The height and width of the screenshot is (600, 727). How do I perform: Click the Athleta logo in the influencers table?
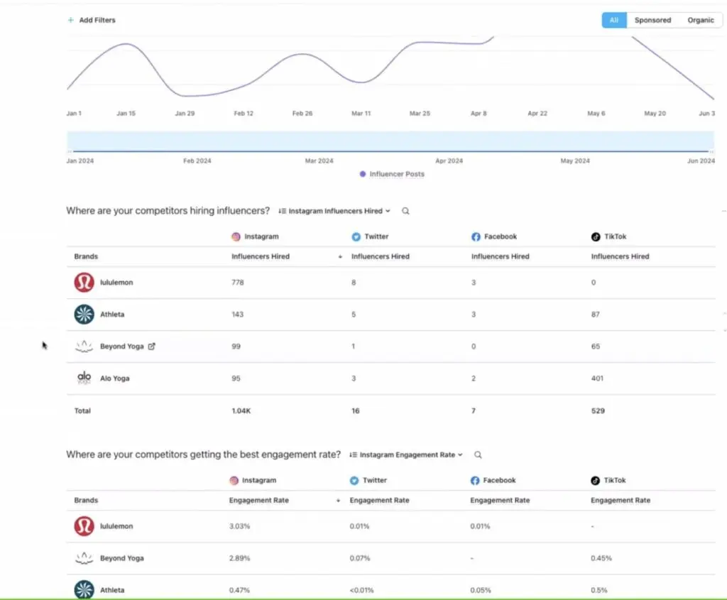coord(84,315)
